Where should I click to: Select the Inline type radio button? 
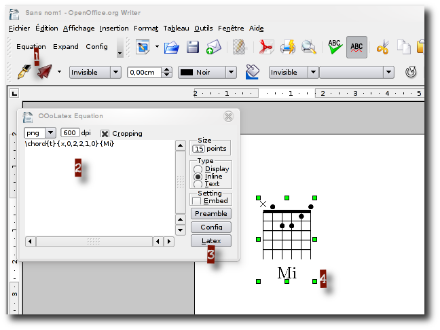click(198, 177)
